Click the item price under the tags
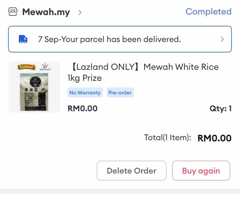The height and width of the screenshot is (197, 240). 83,109
